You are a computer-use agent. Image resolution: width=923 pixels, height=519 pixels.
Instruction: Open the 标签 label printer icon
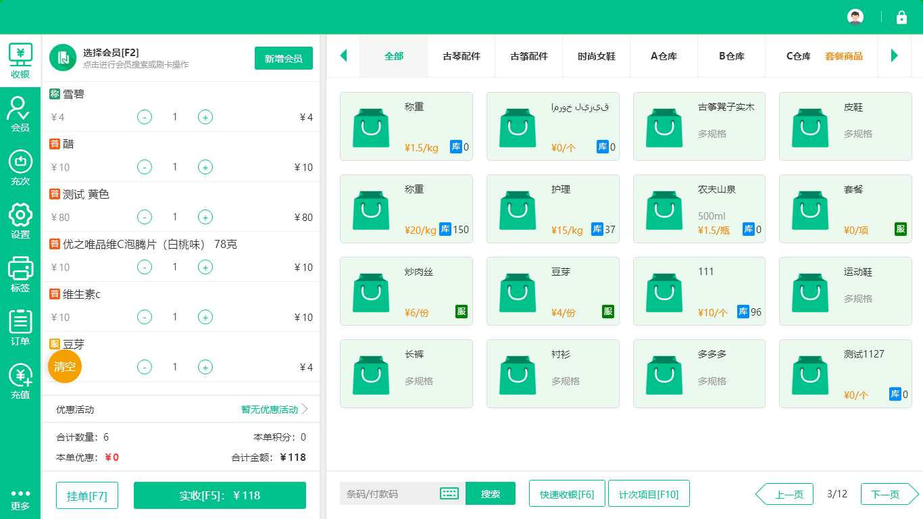click(20, 274)
